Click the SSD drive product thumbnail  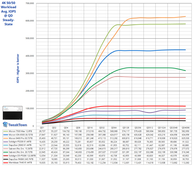[12, 113]
